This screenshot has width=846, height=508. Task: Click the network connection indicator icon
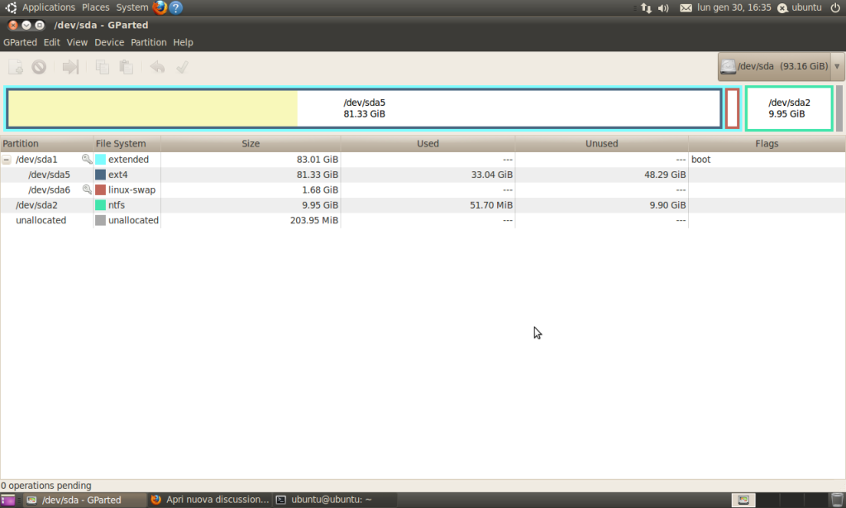646,8
